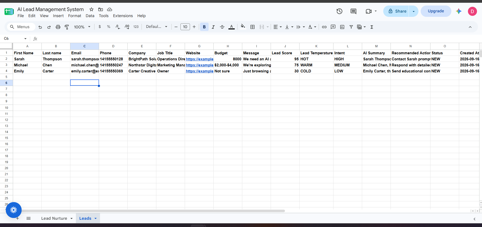This screenshot has width=482, height=227.
Task: Star this spreadsheet
Action: tap(91, 9)
